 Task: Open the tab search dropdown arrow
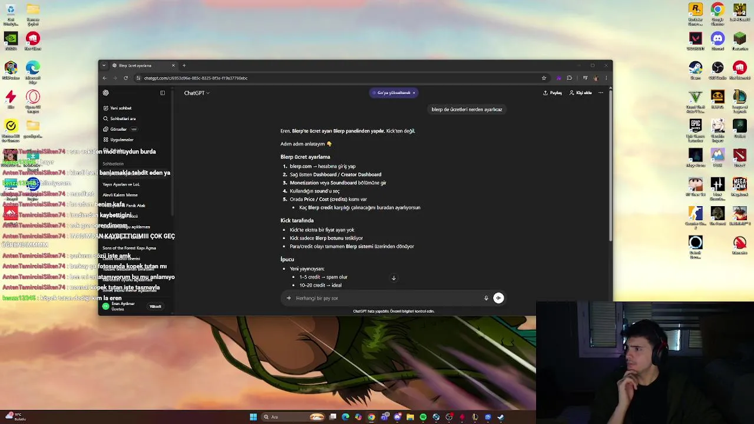[104, 65]
